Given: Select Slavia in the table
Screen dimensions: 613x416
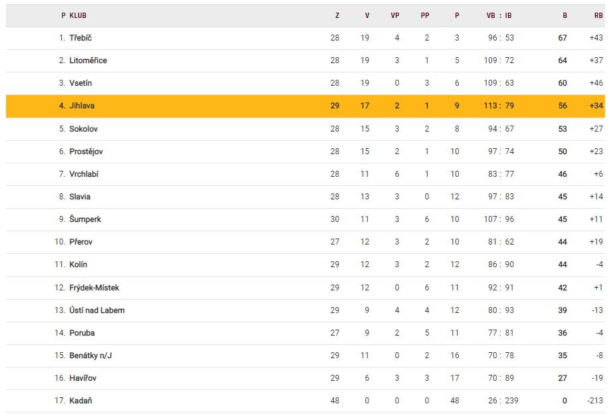Looking at the screenshot, I should click(80, 197).
